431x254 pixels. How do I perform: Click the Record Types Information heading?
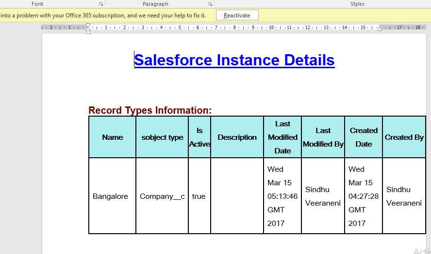pyautogui.click(x=150, y=110)
